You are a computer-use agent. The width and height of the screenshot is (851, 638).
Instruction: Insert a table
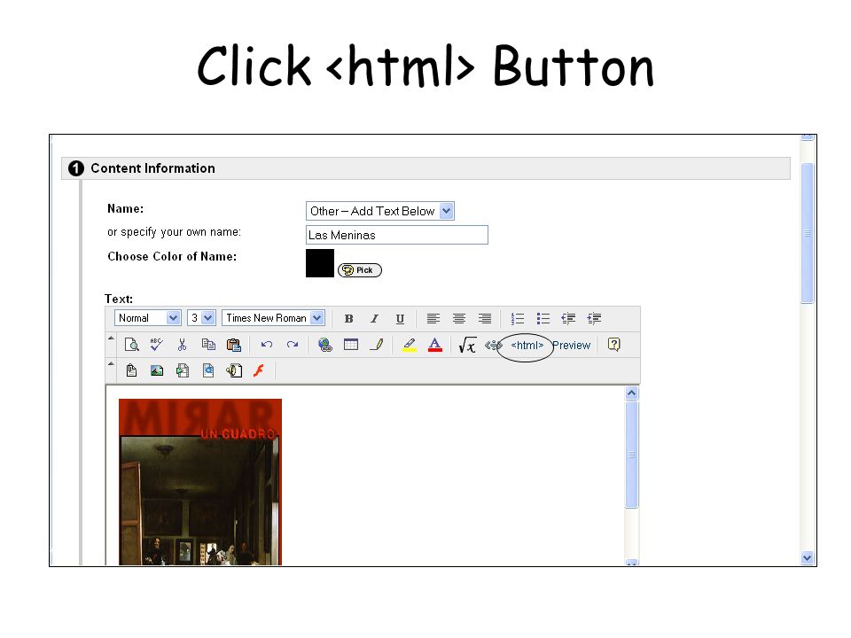click(x=351, y=345)
